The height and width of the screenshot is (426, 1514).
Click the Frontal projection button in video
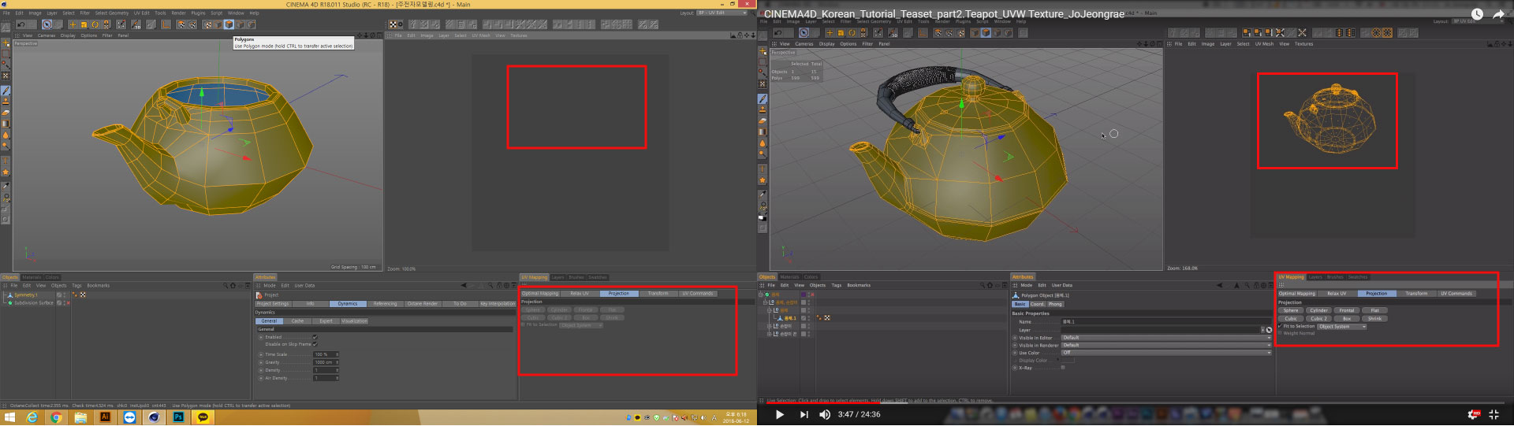(x=1347, y=310)
